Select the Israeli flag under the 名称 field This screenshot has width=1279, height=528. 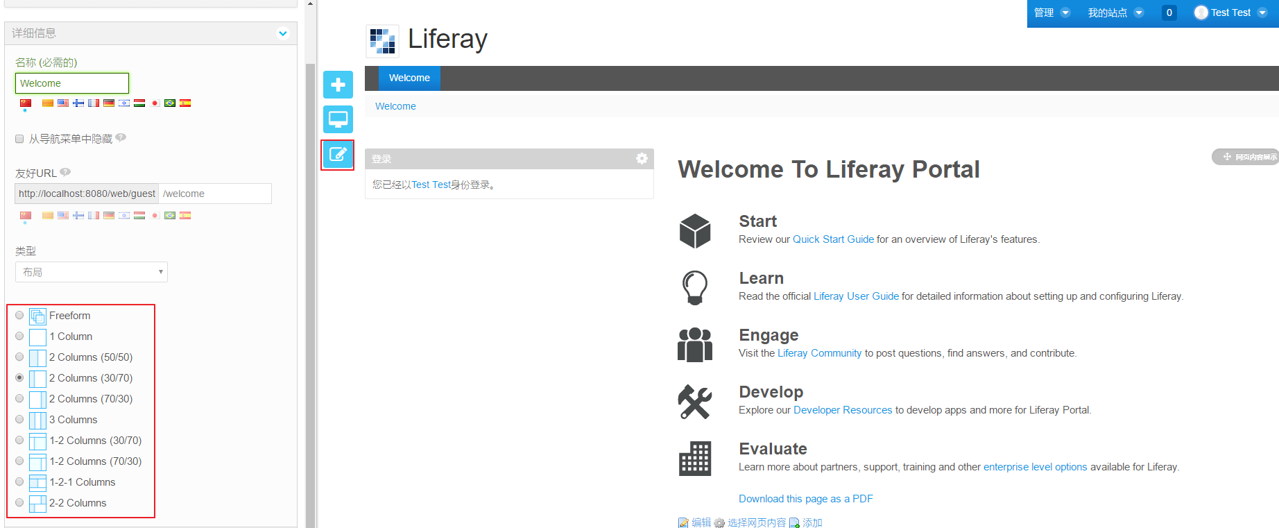pyautogui.click(x=124, y=103)
